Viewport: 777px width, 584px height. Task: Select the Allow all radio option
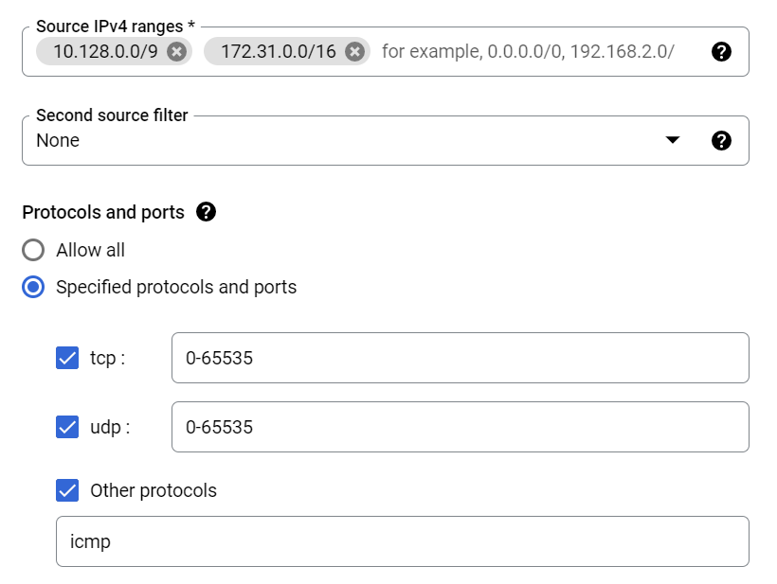(33, 250)
